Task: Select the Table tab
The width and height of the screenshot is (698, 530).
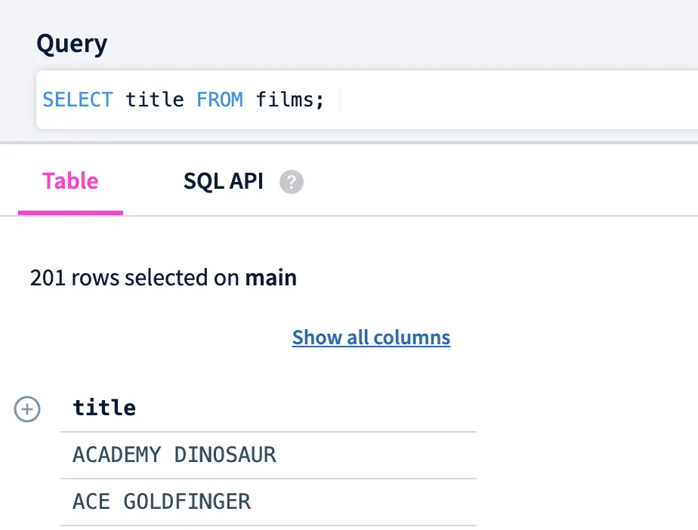Action: coord(70,181)
